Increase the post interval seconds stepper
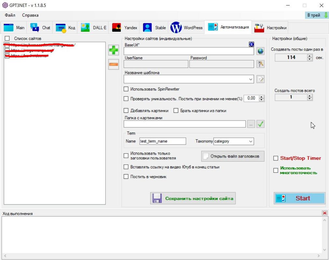 309,56
